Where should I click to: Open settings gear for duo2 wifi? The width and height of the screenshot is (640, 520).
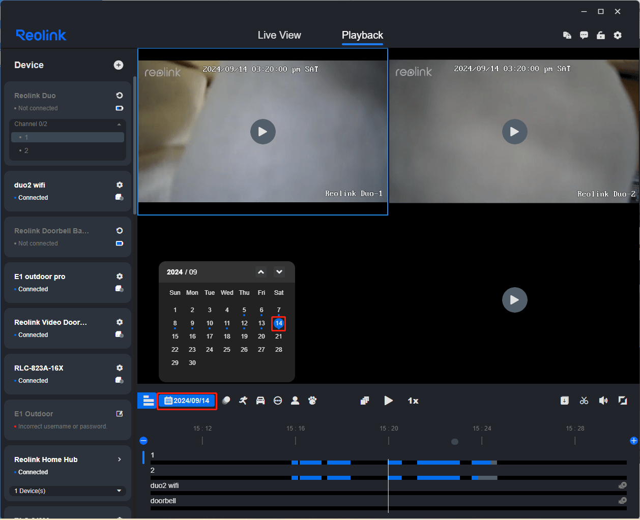coord(120,185)
